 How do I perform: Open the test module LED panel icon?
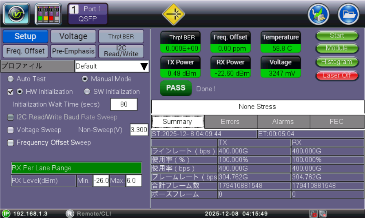pyautogui.click(x=48, y=13)
